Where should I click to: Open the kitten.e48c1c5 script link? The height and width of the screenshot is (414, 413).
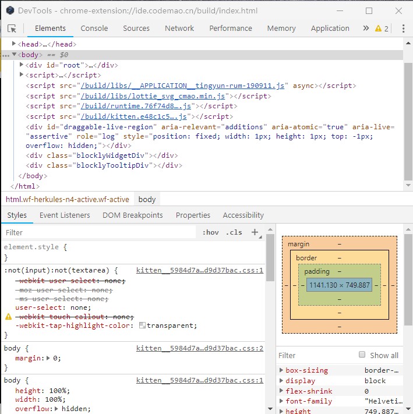click(x=133, y=116)
